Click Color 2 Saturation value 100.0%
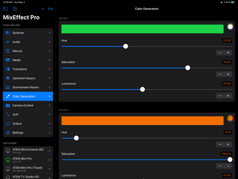The image size is (238, 179). click(x=226, y=154)
